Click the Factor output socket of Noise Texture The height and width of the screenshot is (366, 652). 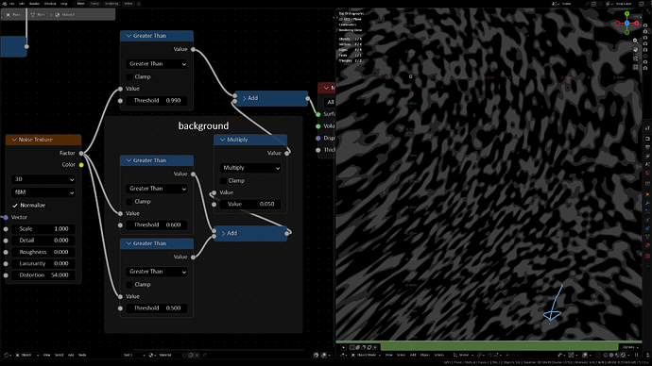(x=81, y=153)
